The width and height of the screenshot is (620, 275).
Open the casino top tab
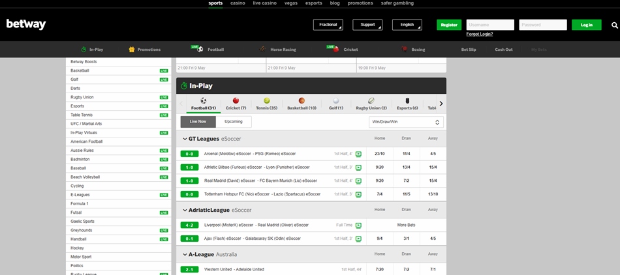tap(238, 3)
